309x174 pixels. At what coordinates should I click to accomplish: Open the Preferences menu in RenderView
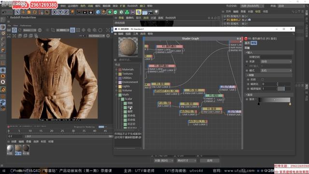[26, 26]
